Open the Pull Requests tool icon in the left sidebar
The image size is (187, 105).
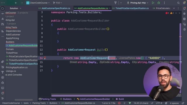coord(3,24)
